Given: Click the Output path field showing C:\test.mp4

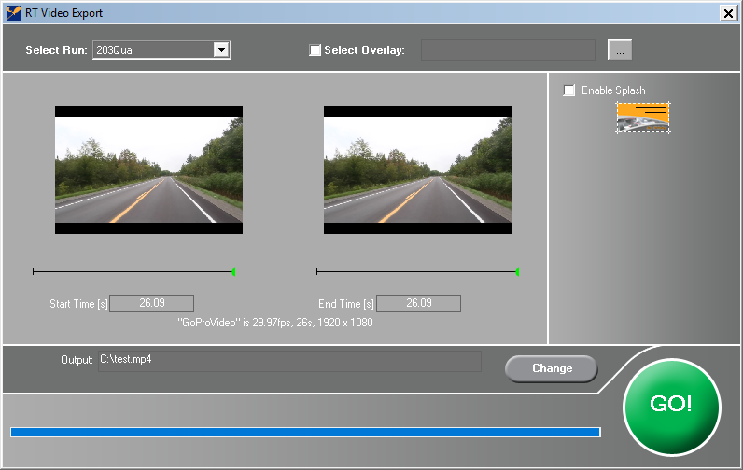Looking at the screenshot, I should [289, 360].
